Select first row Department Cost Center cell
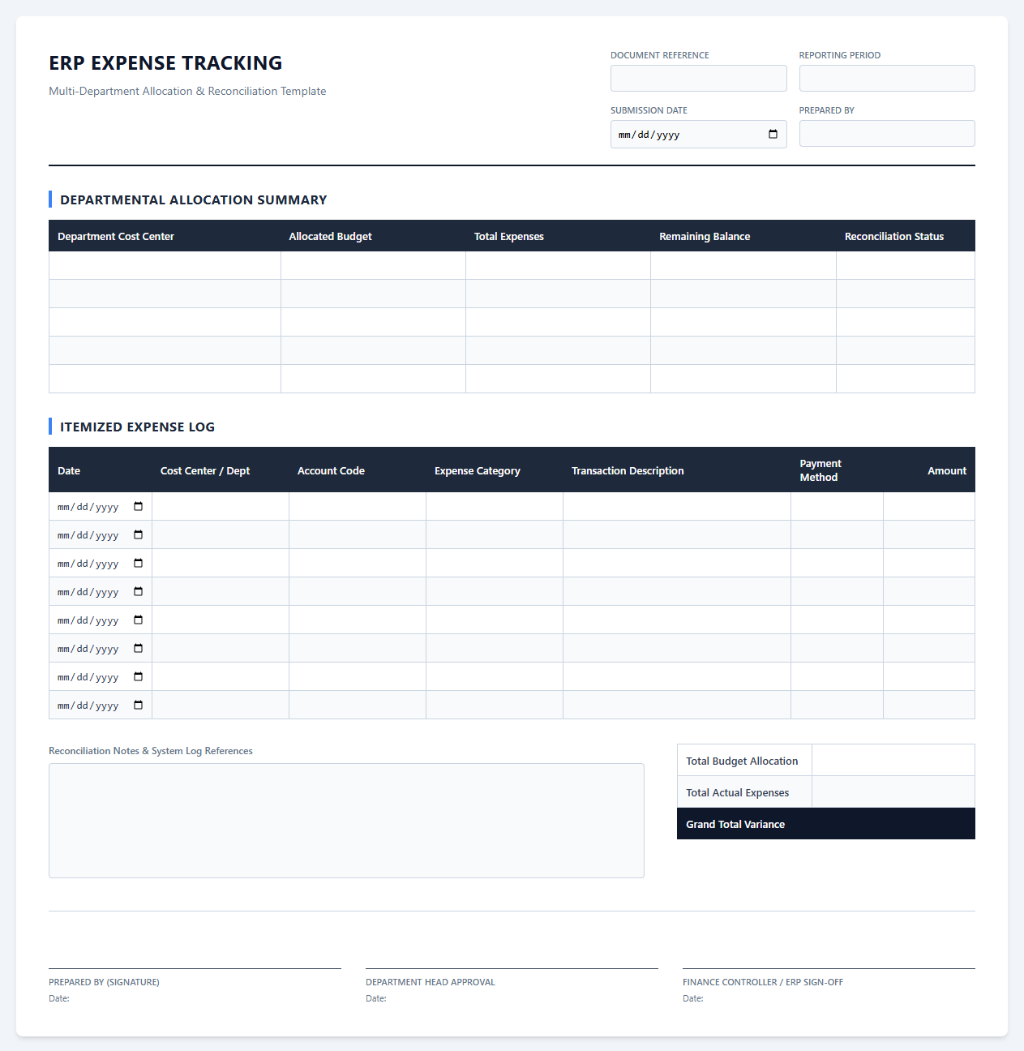Screen dimensions: 1024x1051 pyautogui.click(x=165, y=265)
